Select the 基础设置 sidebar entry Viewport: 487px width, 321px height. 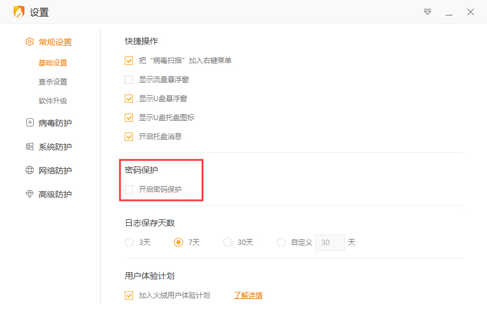(x=53, y=63)
